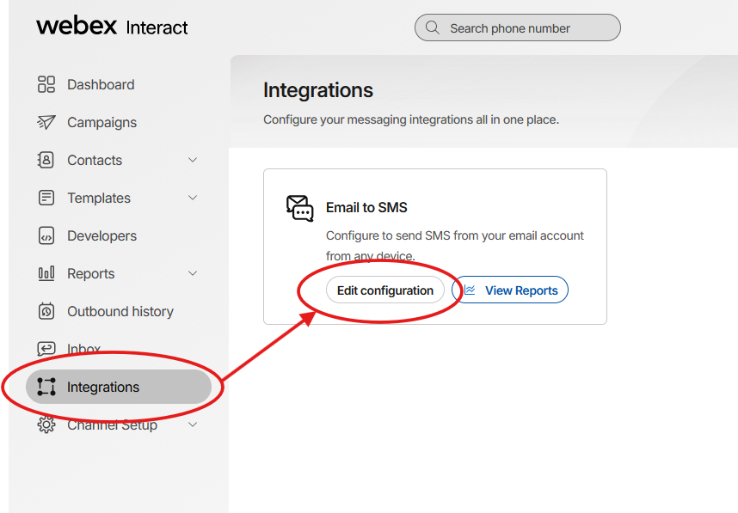Click the Campaigns paper plane icon

click(46, 122)
